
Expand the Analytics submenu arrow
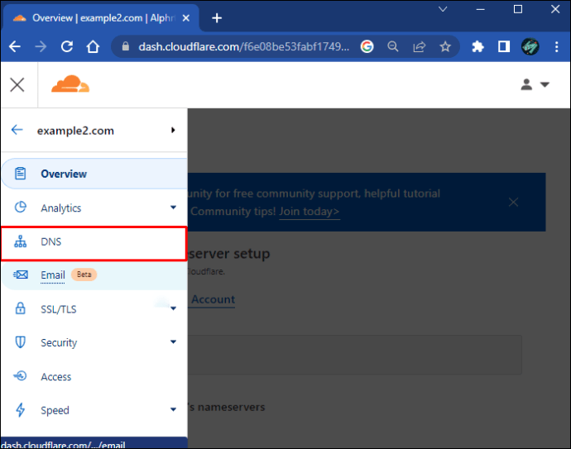173,208
